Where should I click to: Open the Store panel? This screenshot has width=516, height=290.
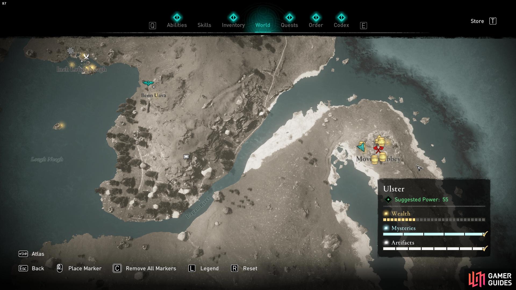[x=477, y=20]
